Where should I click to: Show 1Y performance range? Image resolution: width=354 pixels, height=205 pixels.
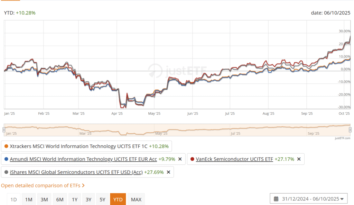coord(74,199)
